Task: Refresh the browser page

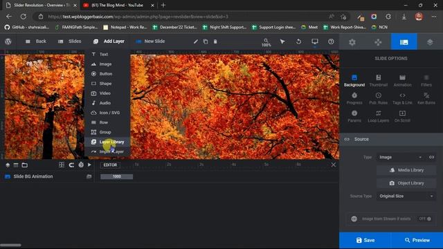Action: click(23, 17)
